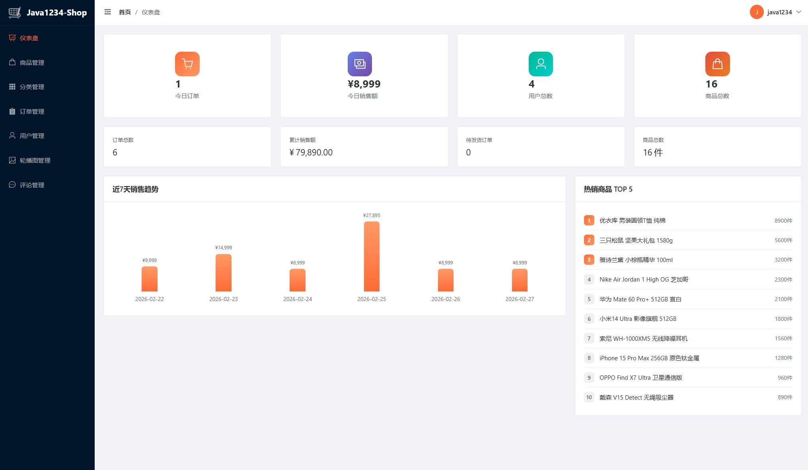
Task: Click the comment bubble icon in sidebar
Action: (x=12, y=185)
